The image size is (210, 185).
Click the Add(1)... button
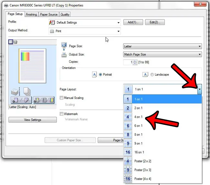click(x=133, y=22)
